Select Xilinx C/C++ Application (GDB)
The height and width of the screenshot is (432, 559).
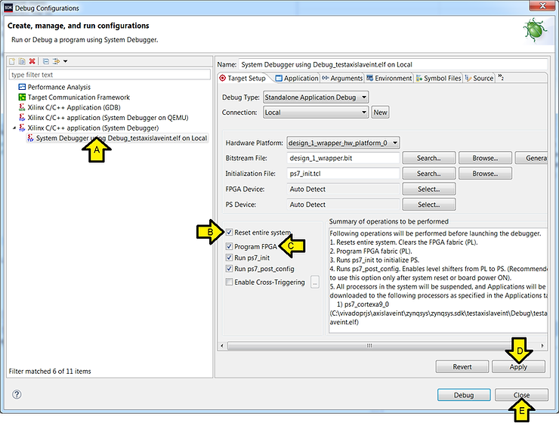(x=74, y=107)
